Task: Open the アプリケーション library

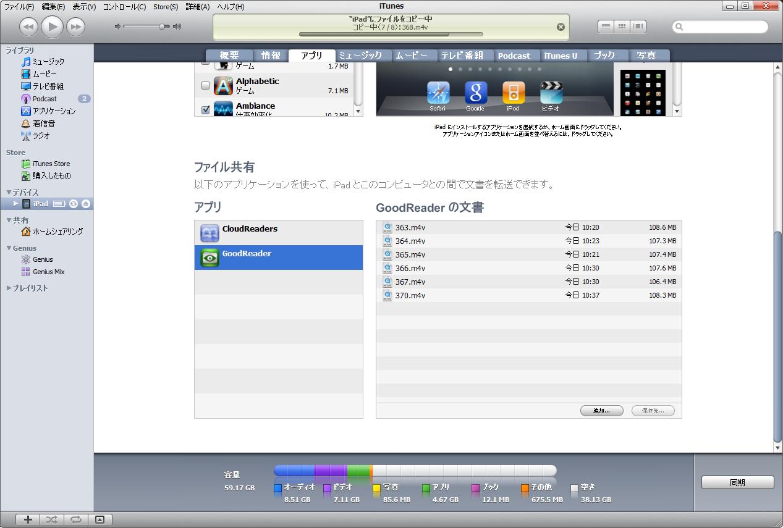Action: 48,111
